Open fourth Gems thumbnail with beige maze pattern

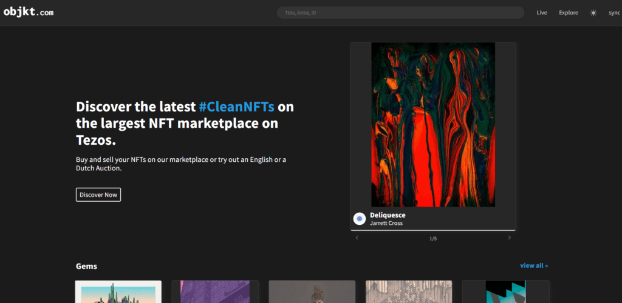click(x=409, y=291)
